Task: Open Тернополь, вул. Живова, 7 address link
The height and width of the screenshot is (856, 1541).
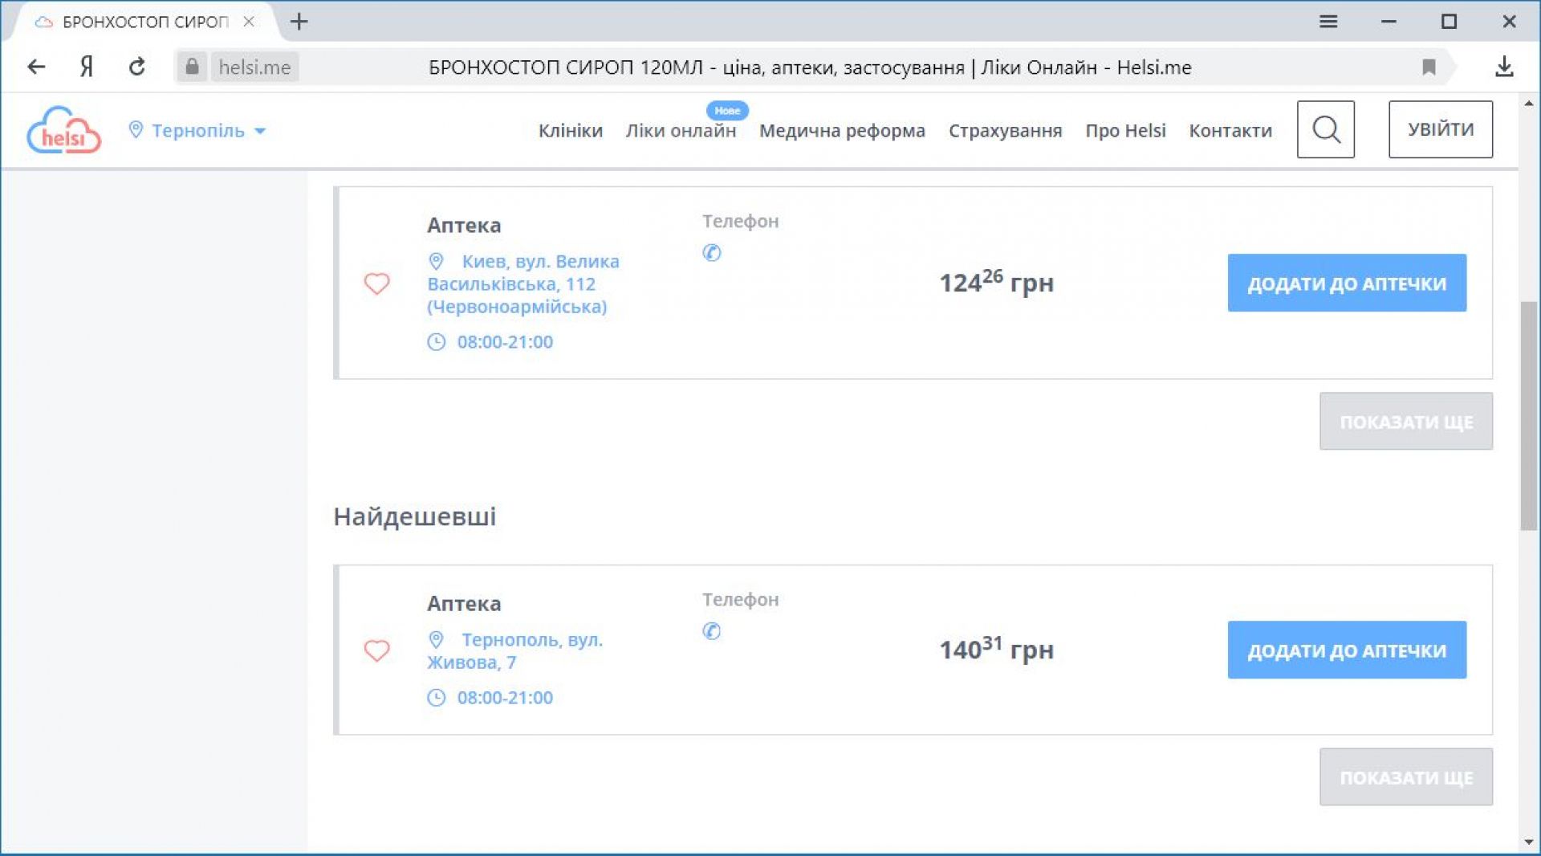Action: [514, 651]
